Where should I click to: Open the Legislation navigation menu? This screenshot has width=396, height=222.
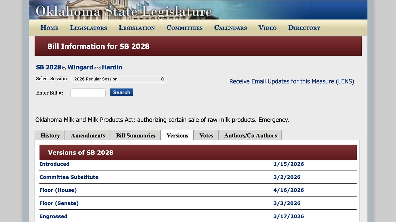click(x=137, y=28)
